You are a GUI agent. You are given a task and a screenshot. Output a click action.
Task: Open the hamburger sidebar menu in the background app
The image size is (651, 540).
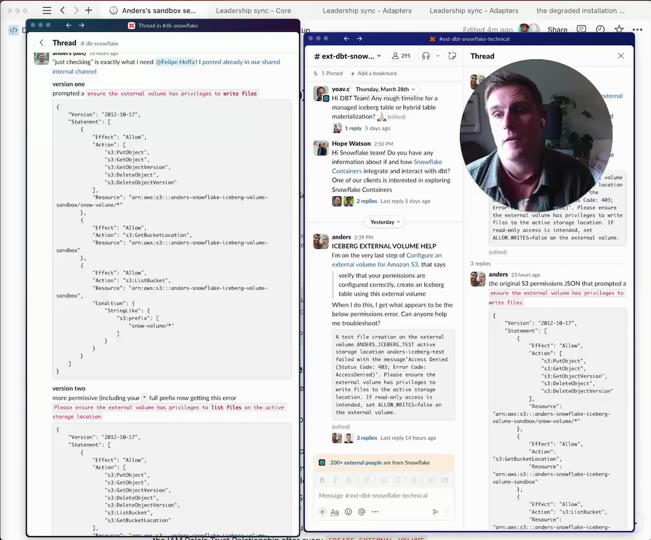click(x=47, y=10)
